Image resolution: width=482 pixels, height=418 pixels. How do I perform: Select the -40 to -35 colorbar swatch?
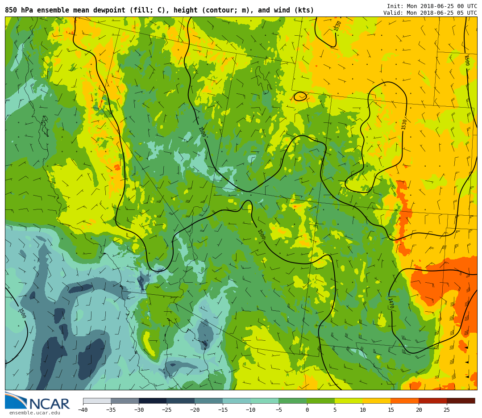point(97,401)
